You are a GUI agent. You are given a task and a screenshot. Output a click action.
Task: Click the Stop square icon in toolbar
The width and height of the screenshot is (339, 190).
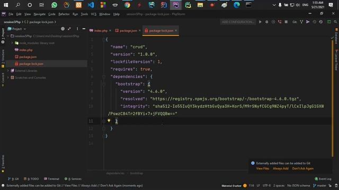tap(286, 22)
